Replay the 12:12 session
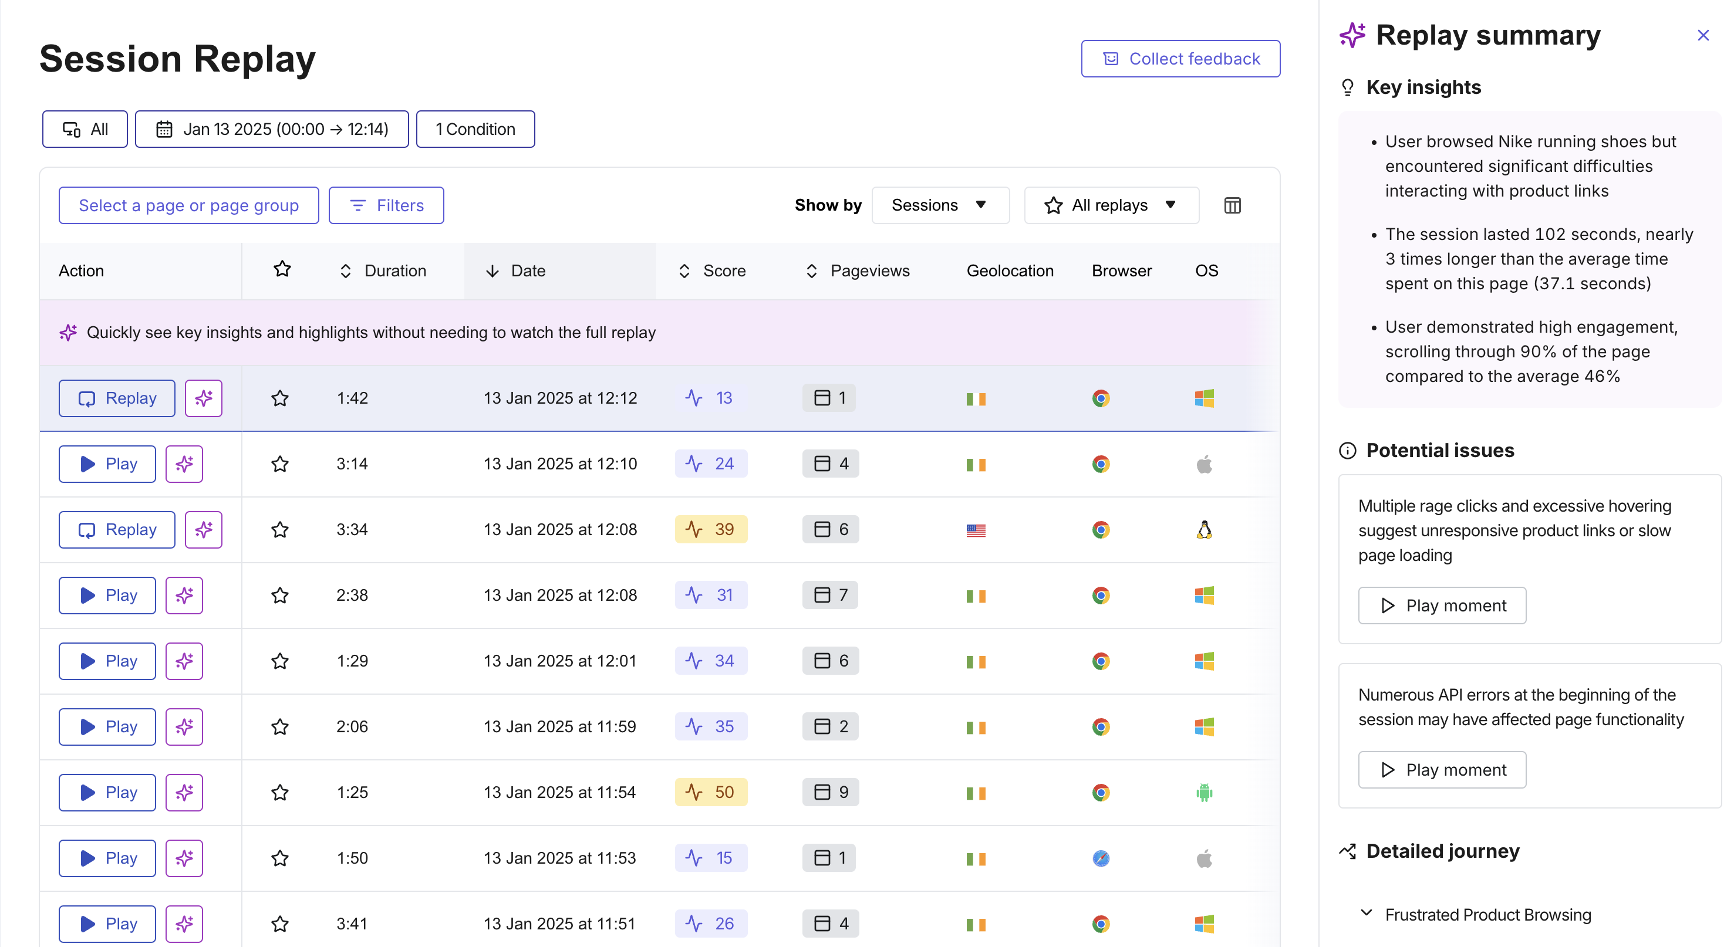Screen dimensions: 1734x947 point(117,398)
